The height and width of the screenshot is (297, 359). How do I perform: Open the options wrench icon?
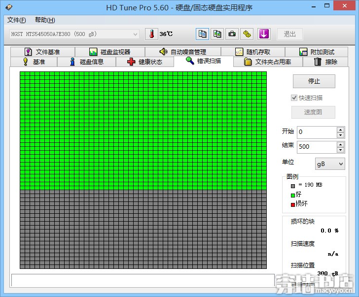tap(248, 34)
